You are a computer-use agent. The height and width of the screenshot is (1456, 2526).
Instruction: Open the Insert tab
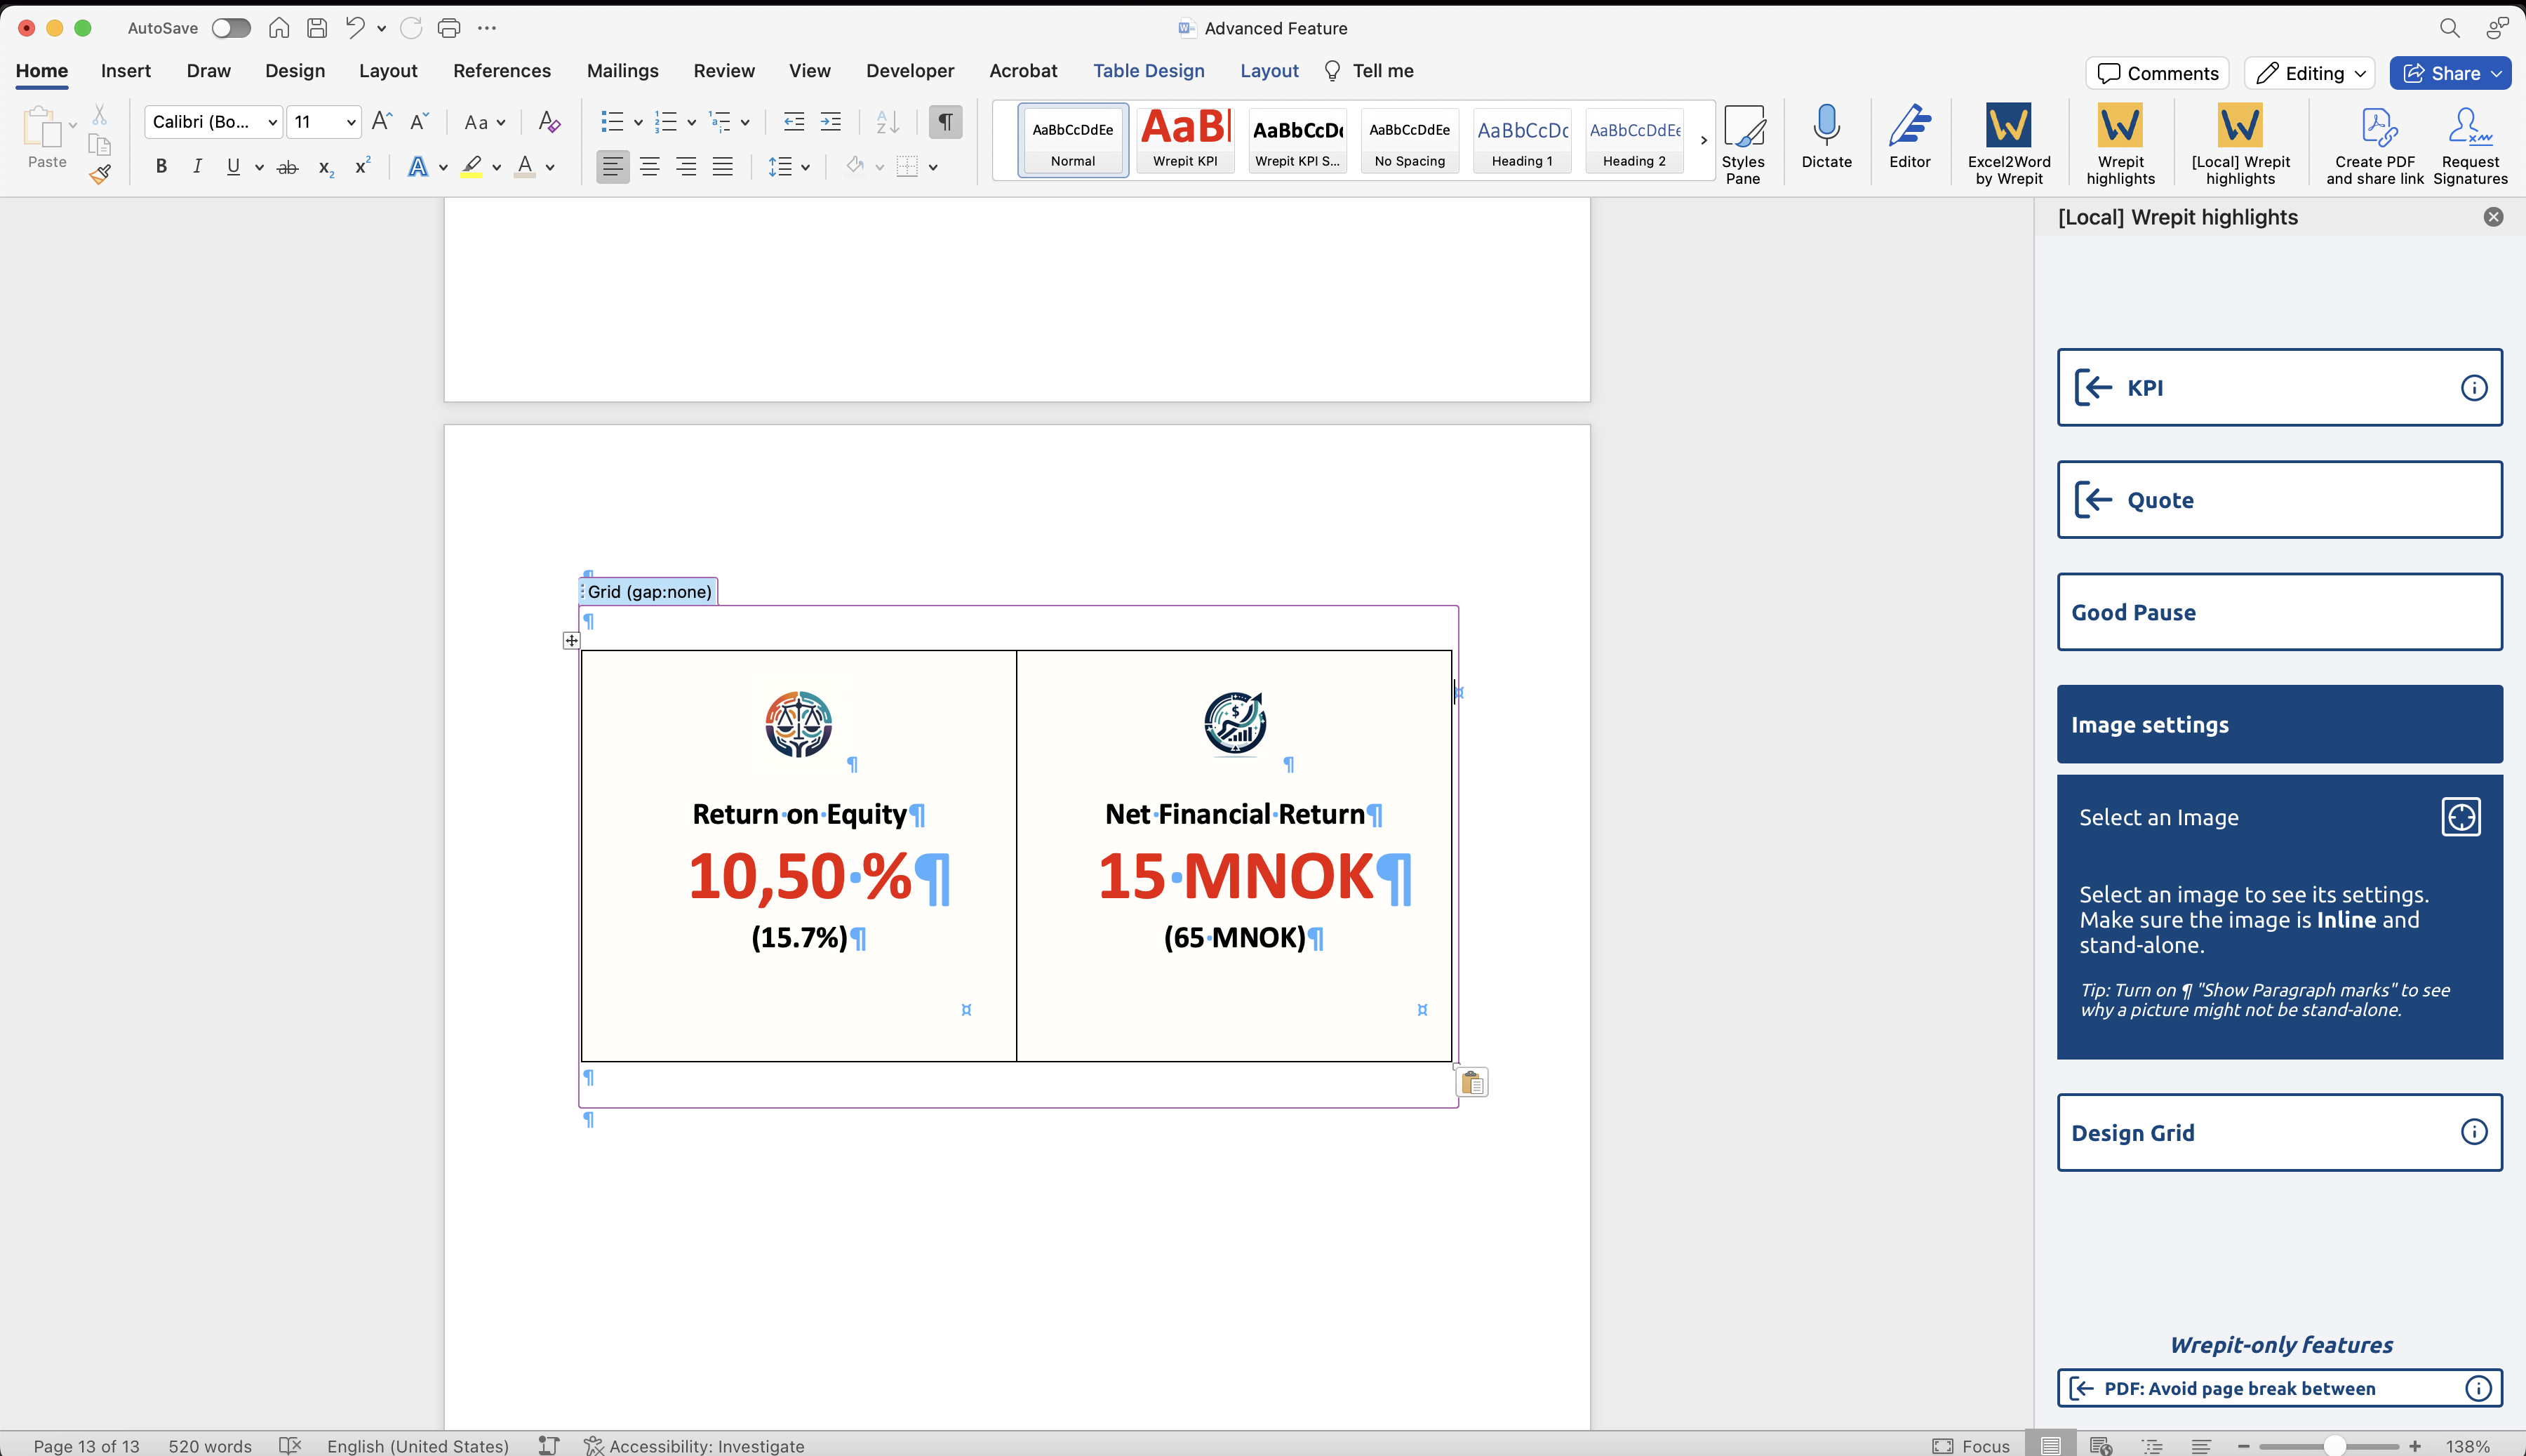coord(126,71)
